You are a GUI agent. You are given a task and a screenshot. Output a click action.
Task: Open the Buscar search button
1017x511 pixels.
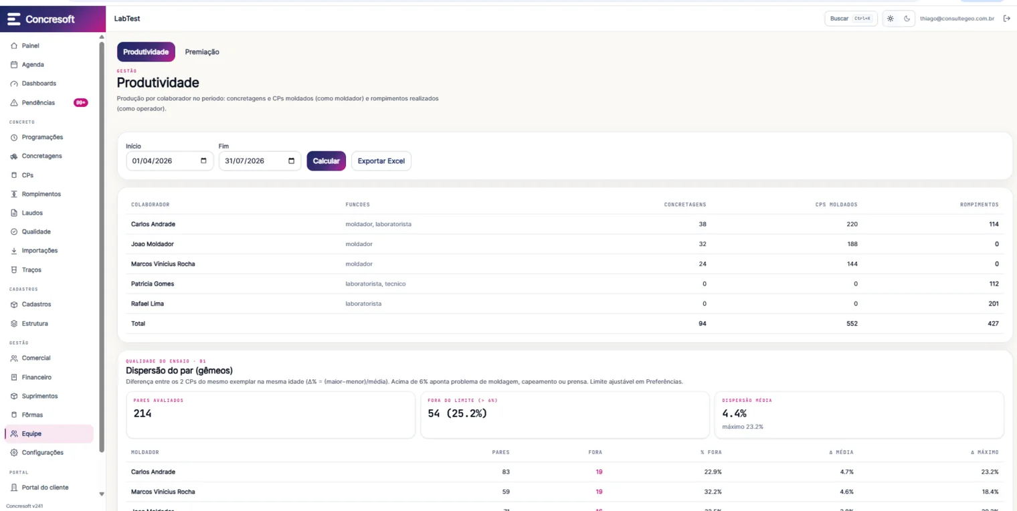click(851, 19)
